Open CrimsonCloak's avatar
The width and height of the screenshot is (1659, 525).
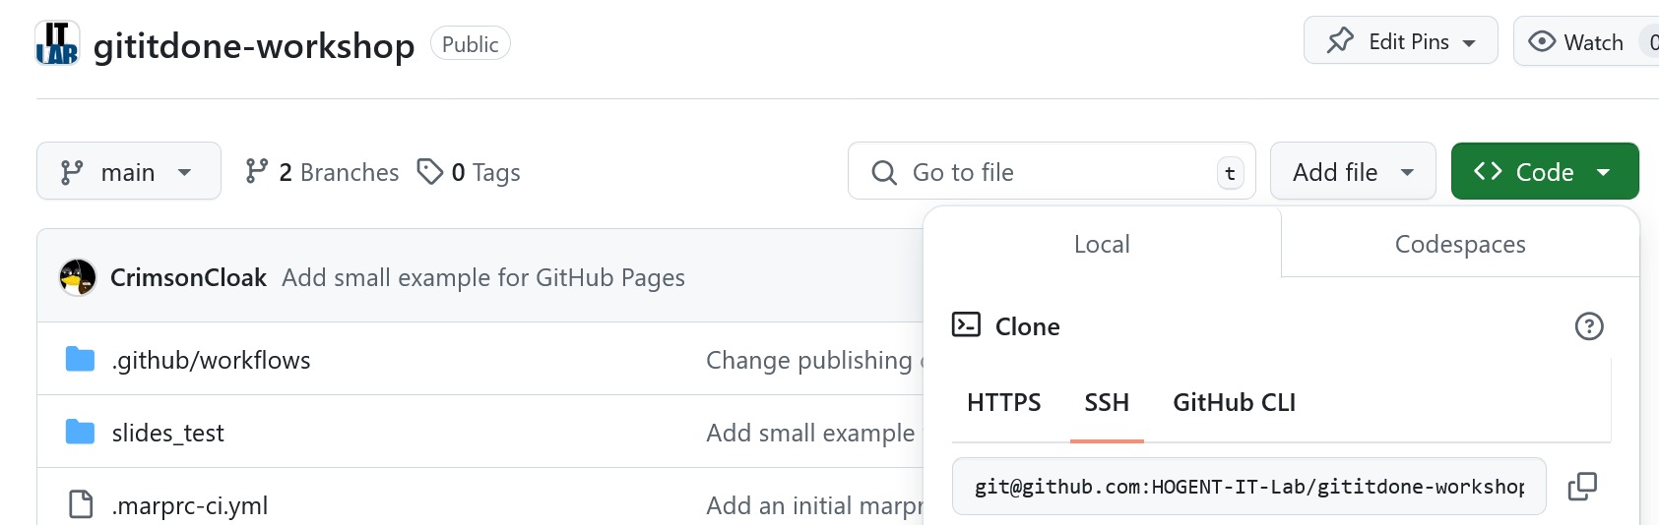click(78, 277)
